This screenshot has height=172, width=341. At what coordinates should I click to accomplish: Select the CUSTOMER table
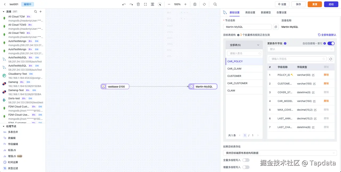pyautogui.click(x=244, y=76)
